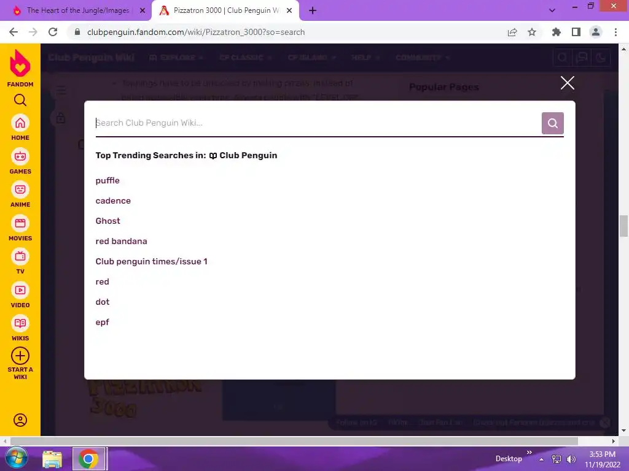Image resolution: width=629 pixels, height=471 pixels.
Task: Open the dimmed Explore dropdown menu
Action: coord(176,58)
